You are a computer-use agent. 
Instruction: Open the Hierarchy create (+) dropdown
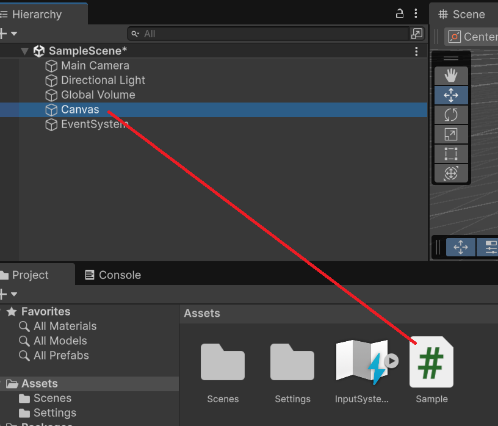click(9, 34)
